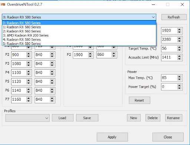
Task: Increase GPU P3 clock with up arrow
Action: coord(29,62)
